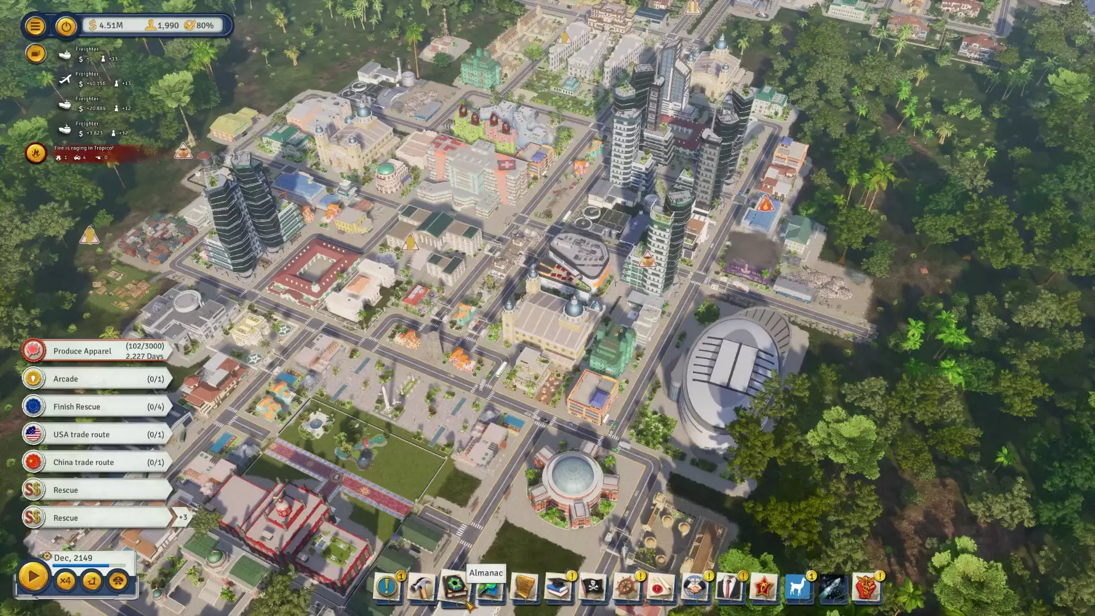Open the hamburger main menu button
The image size is (1095, 616).
pyautogui.click(x=35, y=26)
